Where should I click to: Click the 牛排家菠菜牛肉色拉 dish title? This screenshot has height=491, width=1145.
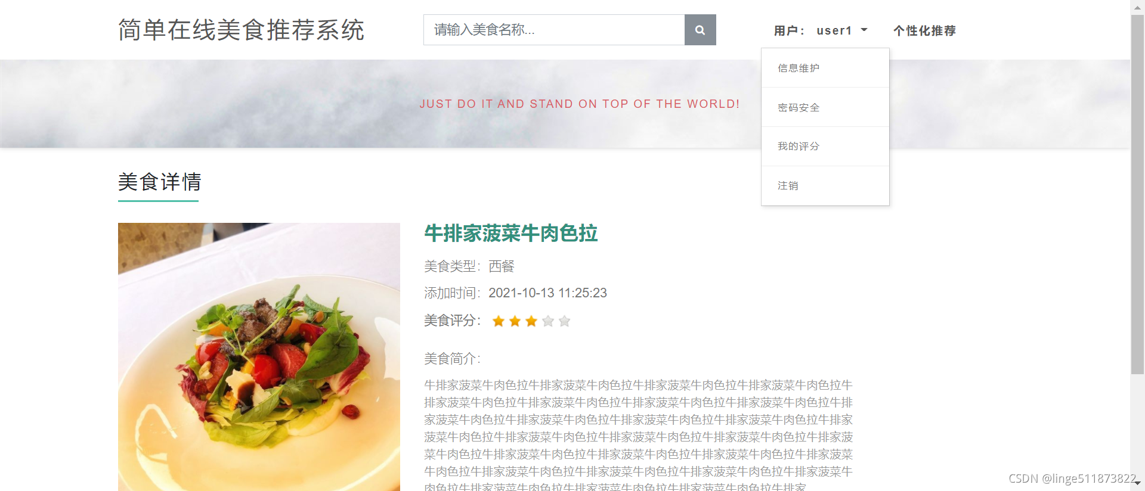(511, 233)
